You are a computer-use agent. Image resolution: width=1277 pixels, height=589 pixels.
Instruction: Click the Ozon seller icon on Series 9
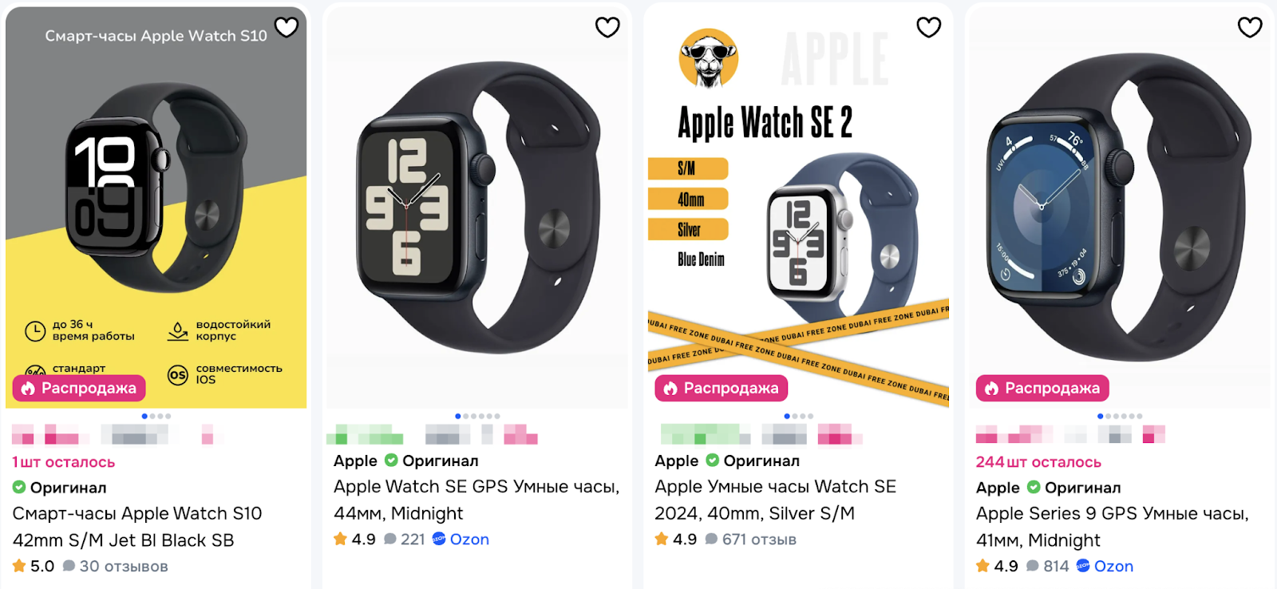1083,566
